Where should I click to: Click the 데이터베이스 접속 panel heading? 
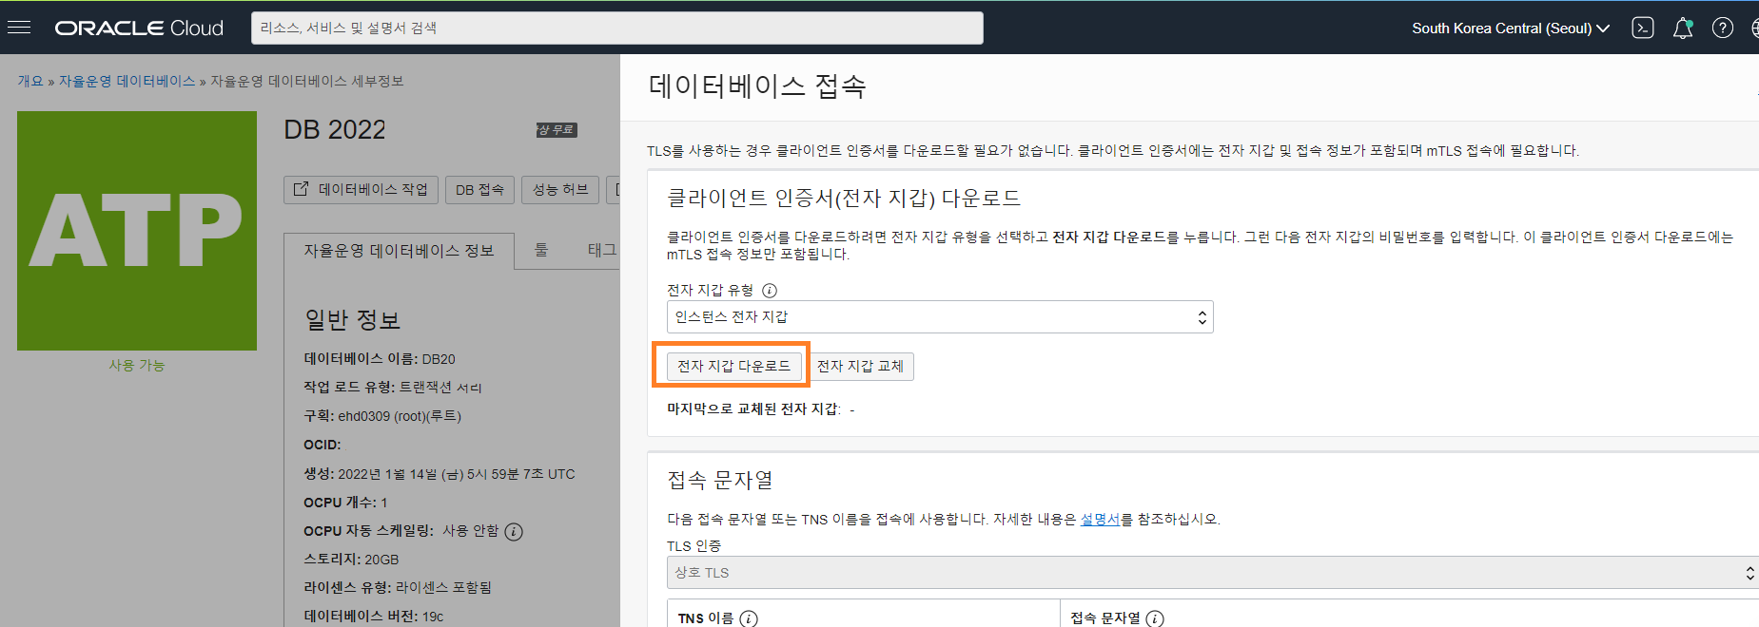pyautogui.click(x=757, y=86)
